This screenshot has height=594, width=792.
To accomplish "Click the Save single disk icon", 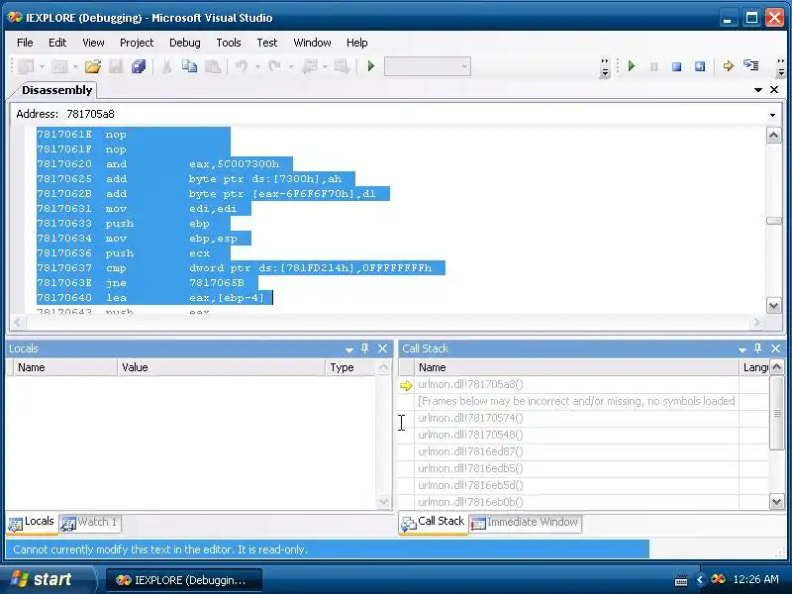I will (x=116, y=66).
